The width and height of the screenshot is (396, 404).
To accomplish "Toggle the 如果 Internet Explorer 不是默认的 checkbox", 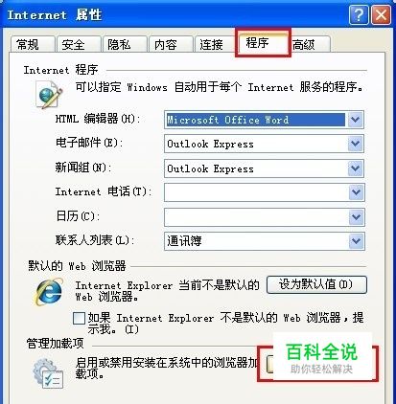I will [x=79, y=318].
